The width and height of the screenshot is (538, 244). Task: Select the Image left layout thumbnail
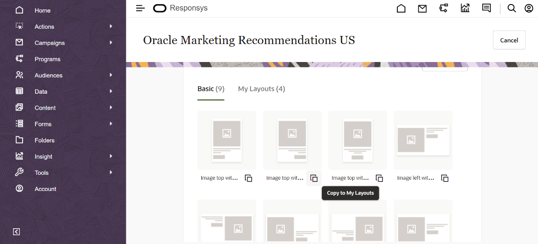coord(423,140)
